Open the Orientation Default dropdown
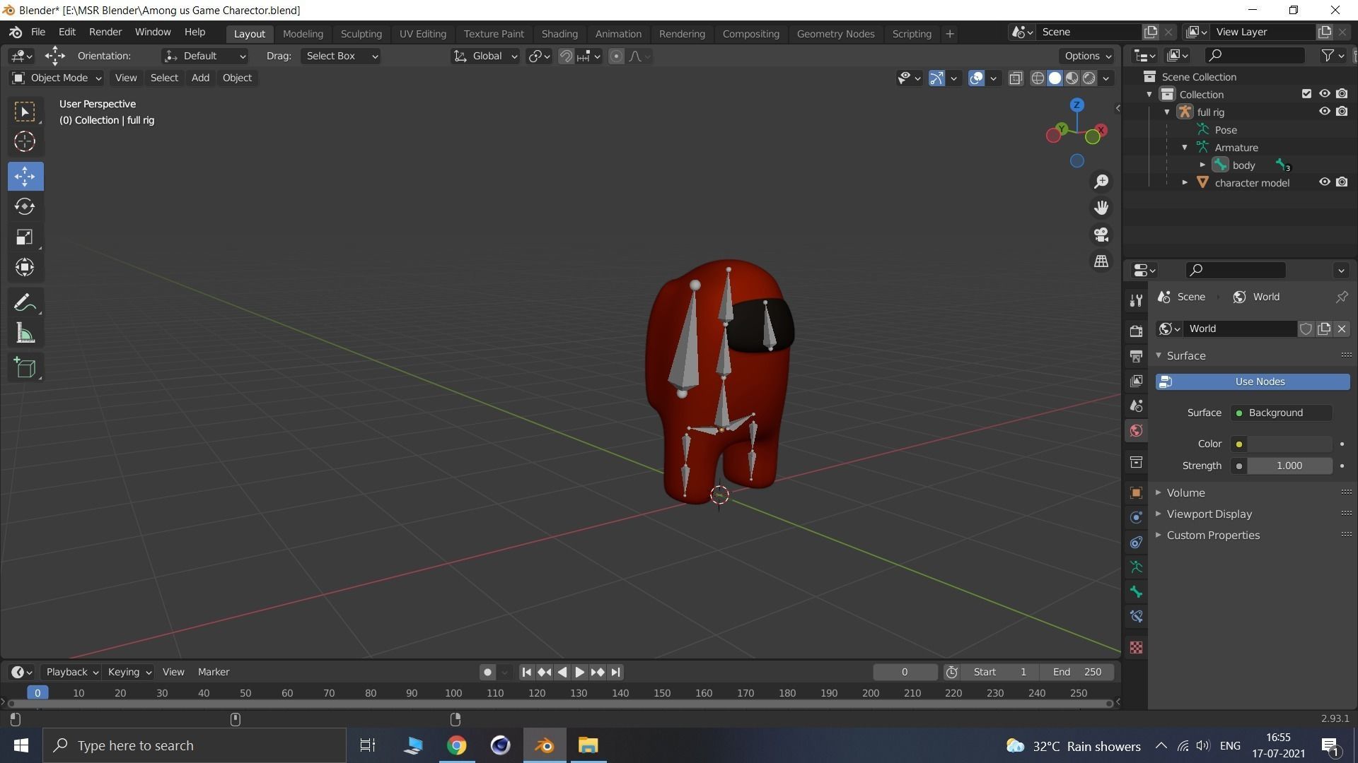The height and width of the screenshot is (763, 1358). click(x=205, y=56)
